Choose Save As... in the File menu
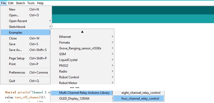Viewport: 214px width, 103px height. [26, 50]
